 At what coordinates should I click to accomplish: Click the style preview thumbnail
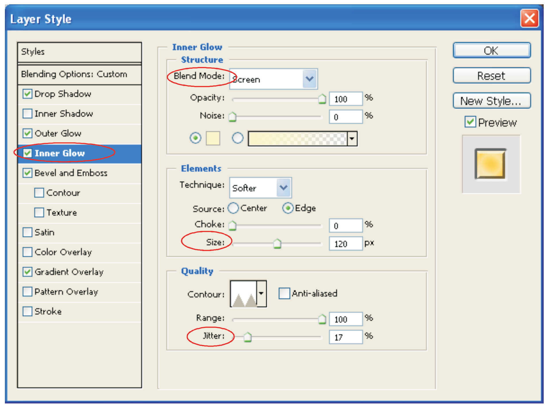tap(490, 164)
